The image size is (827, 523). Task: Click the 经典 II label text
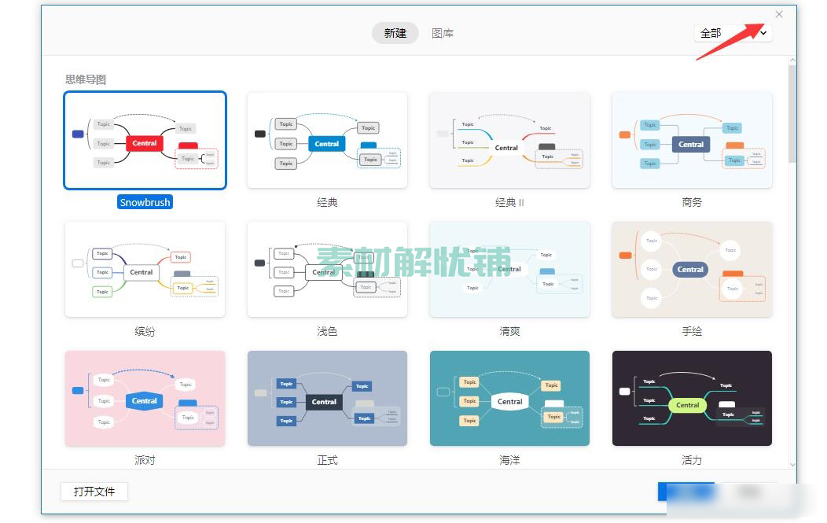(509, 202)
